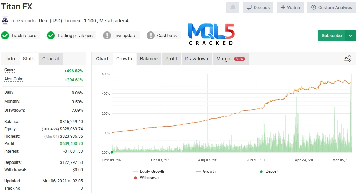
Task: Toggle Equity Growth legend series
Action: 148,172
